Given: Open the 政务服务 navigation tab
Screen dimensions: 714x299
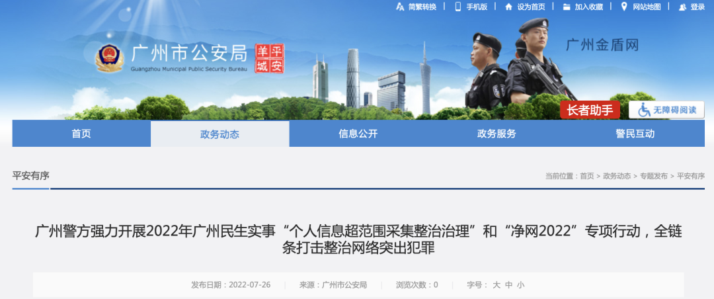Looking at the screenshot, I should point(496,134).
